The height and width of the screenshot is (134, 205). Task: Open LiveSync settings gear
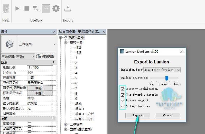tap(56, 8)
